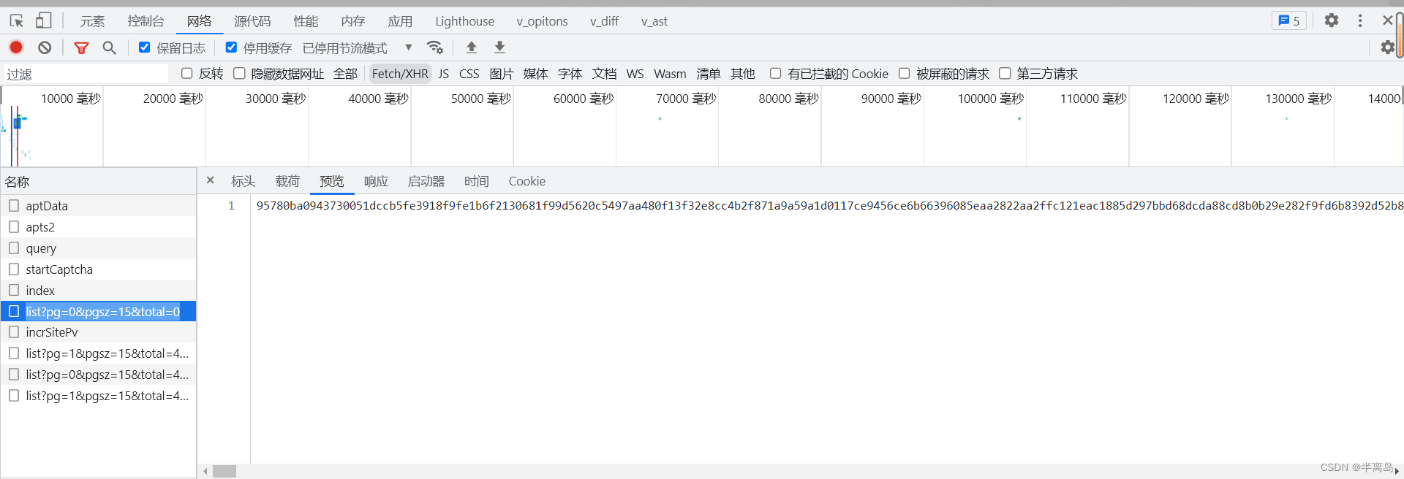Enable 被屏蔽的请求 checkbox
1404x479 pixels.
(x=904, y=73)
